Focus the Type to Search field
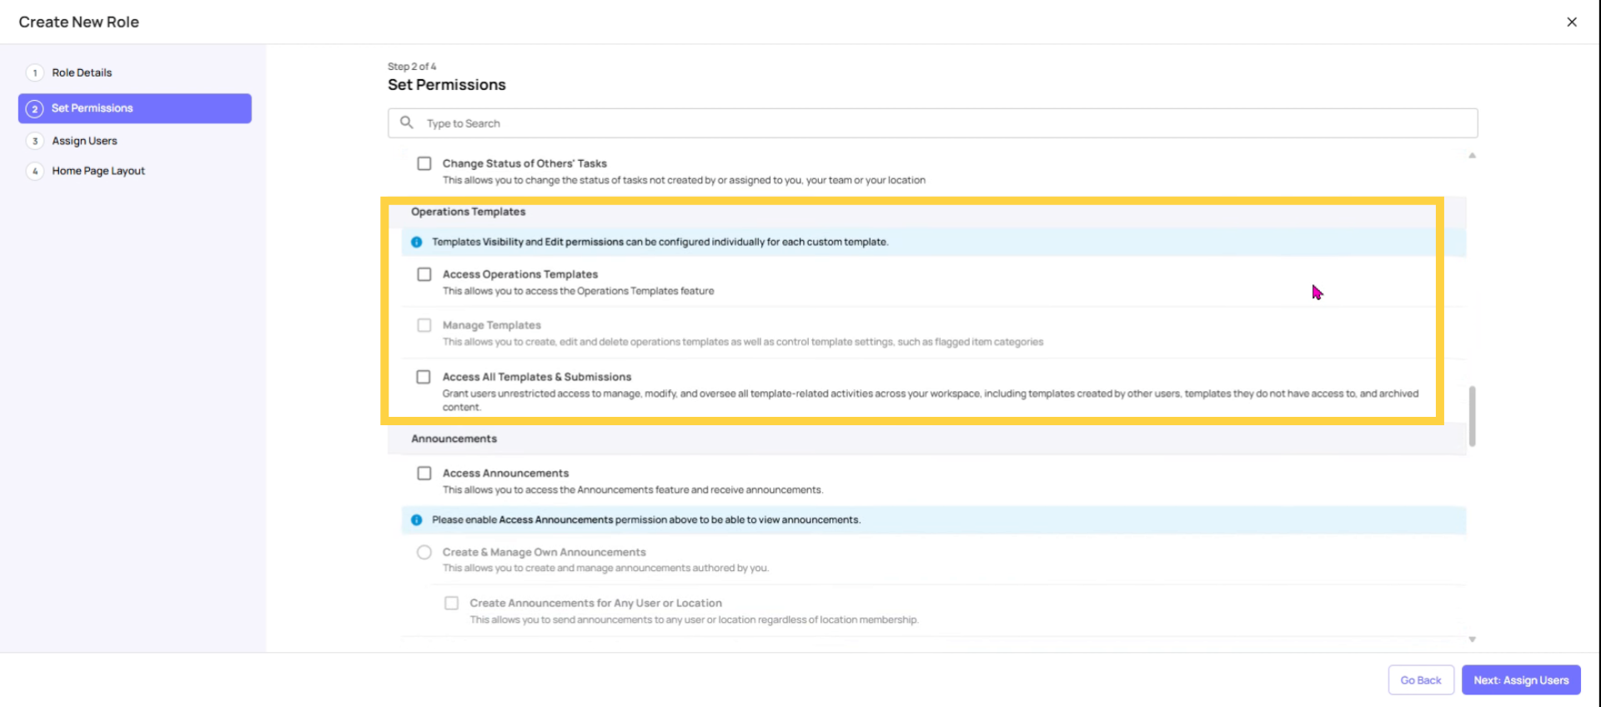1601x707 pixels. [932, 123]
